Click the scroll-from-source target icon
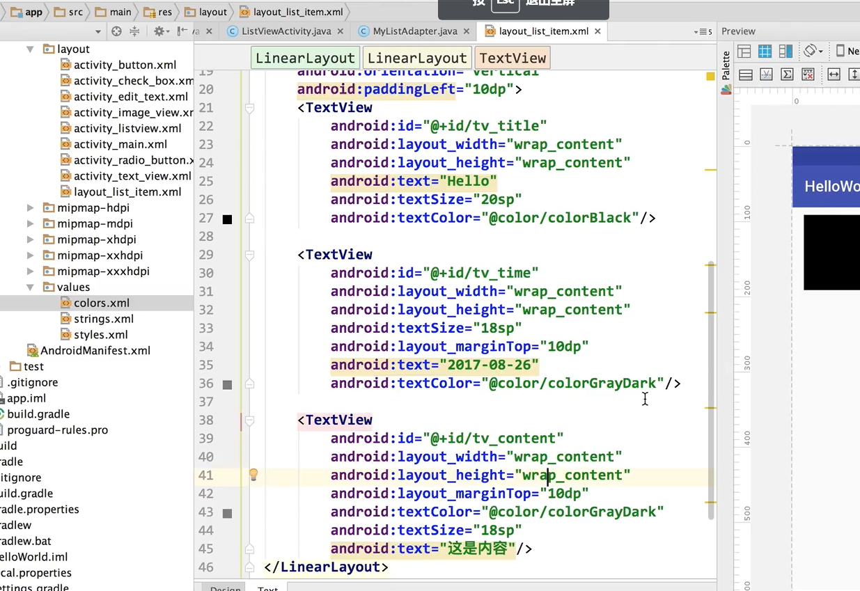The height and width of the screenshot is (591, 860). [x=116, y=31]
